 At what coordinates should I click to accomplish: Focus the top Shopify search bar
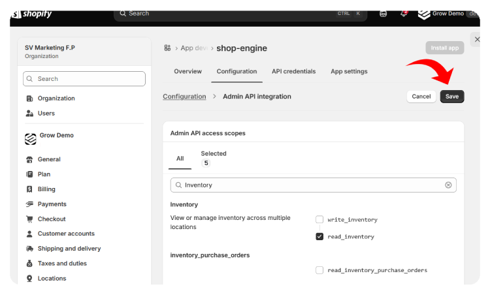point(240,14)
